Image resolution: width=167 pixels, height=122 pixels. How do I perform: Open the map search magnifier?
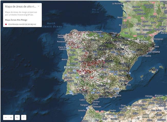coord(17,117)
